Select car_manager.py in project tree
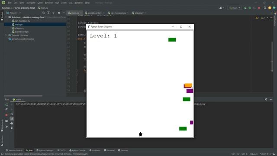 (x=23, y=21)
